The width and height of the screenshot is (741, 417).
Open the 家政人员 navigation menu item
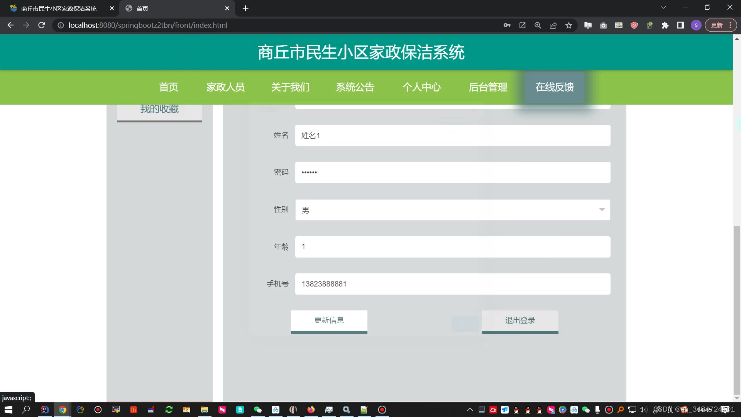225,87
